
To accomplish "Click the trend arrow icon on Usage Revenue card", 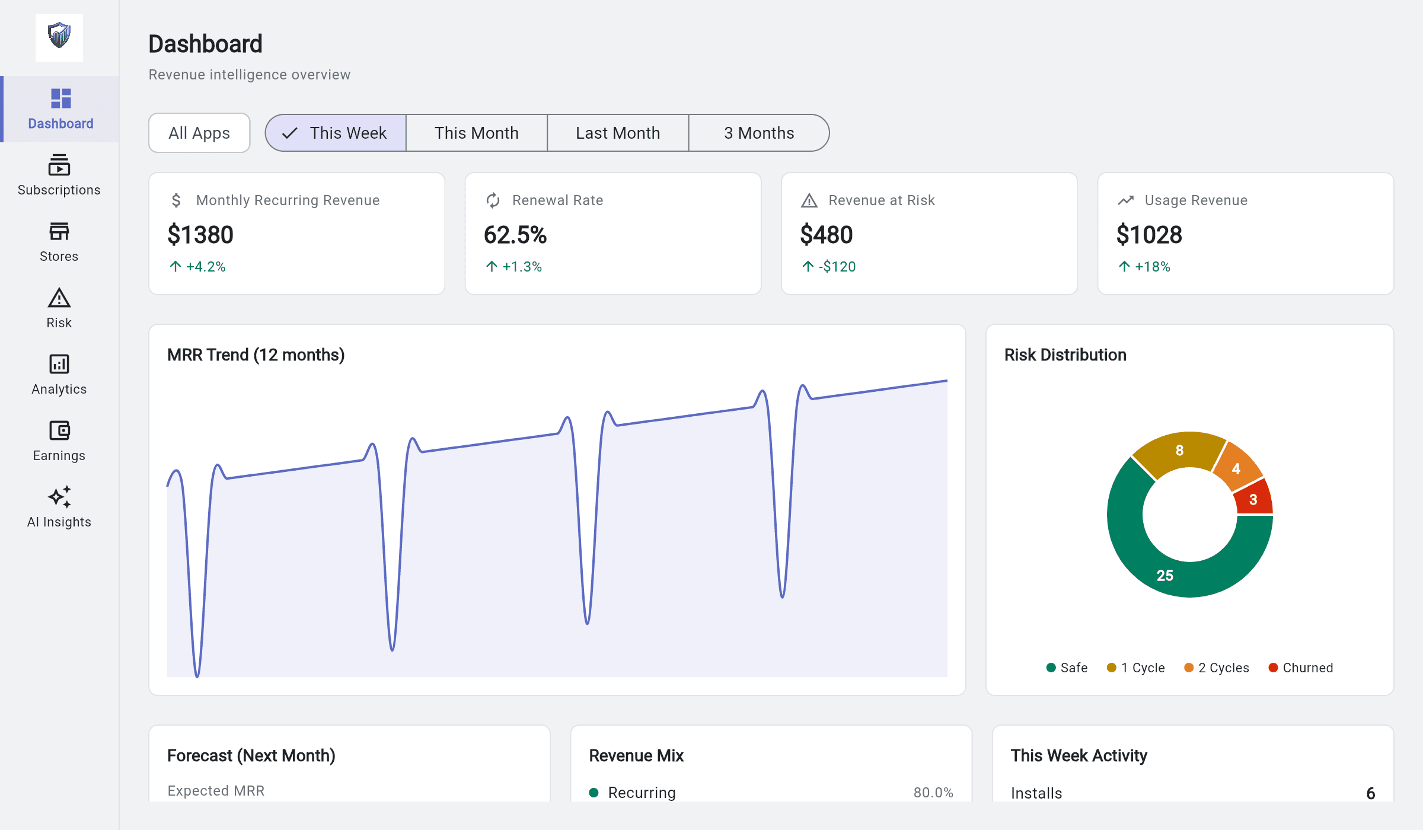I will coord(1125,200).
